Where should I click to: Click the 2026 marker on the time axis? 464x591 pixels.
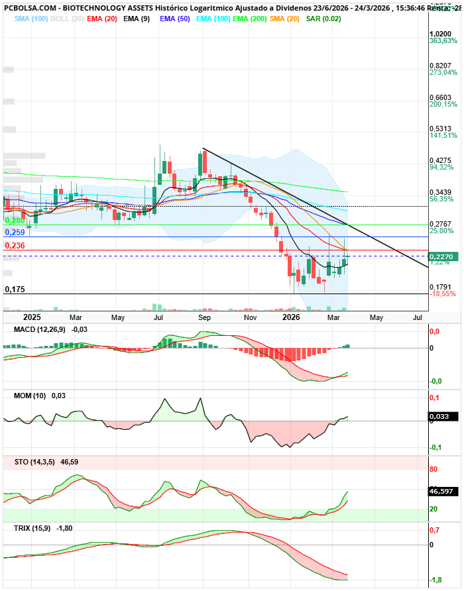[x=292, y=317]
